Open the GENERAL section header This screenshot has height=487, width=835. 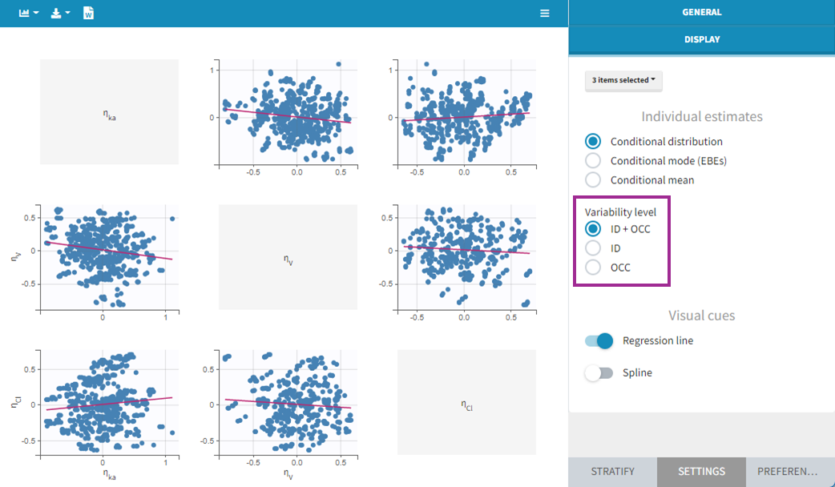tap(701, 13)
